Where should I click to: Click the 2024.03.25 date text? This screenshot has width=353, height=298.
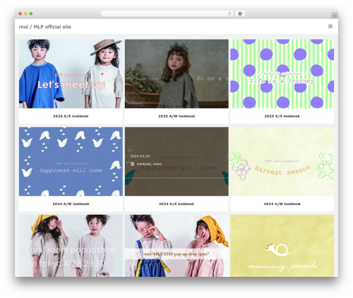click(x=140, y=156)
